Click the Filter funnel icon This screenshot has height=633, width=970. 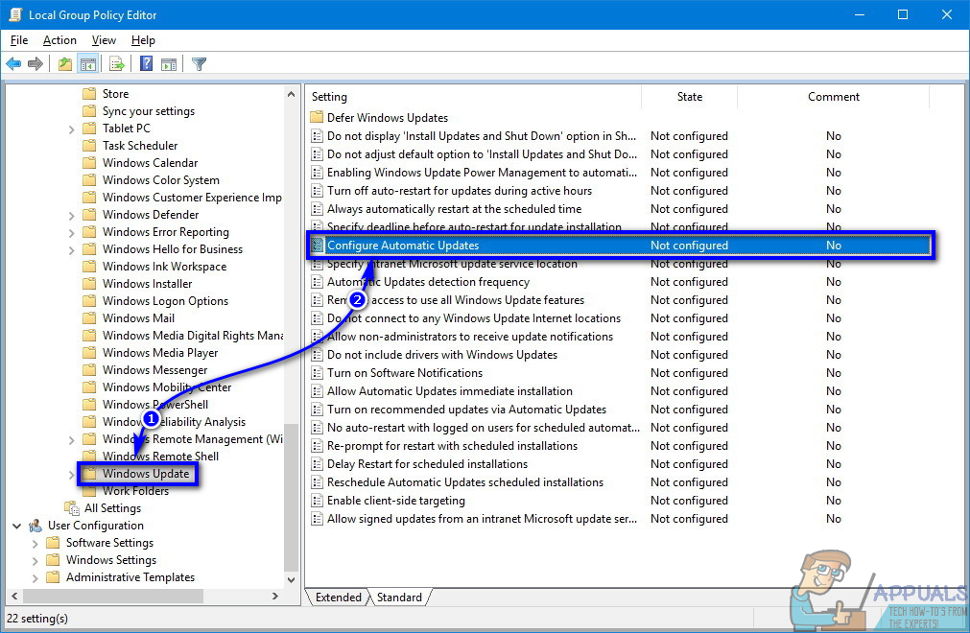click(x=199, y=64)
